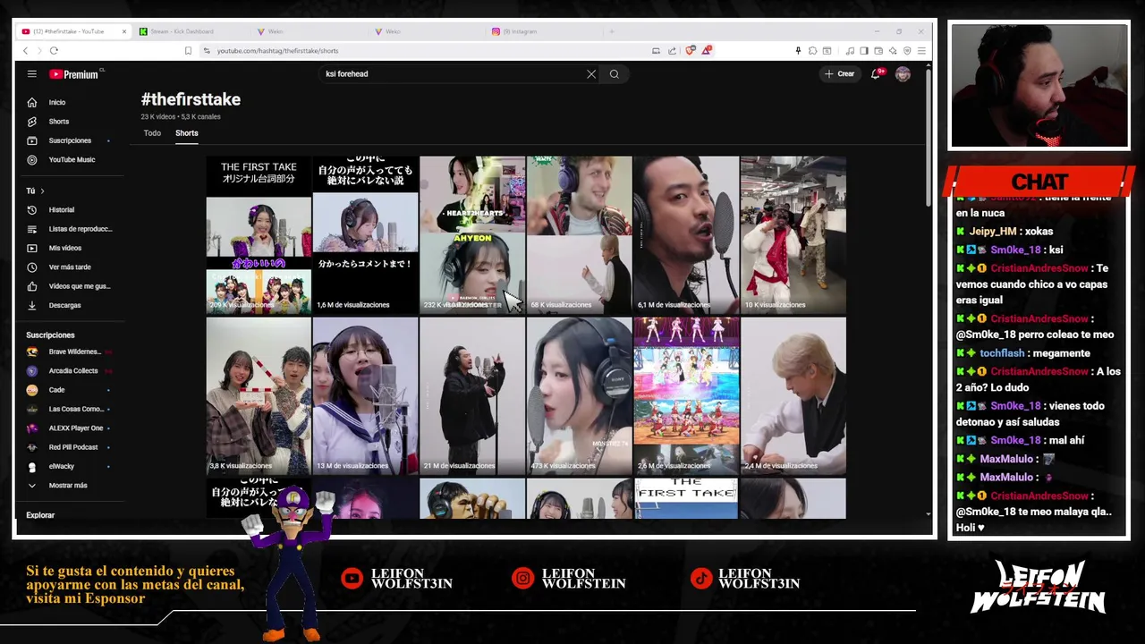Click the browser address bar URL
This screenshot has width=1145, height=644.
coord(277,51)
